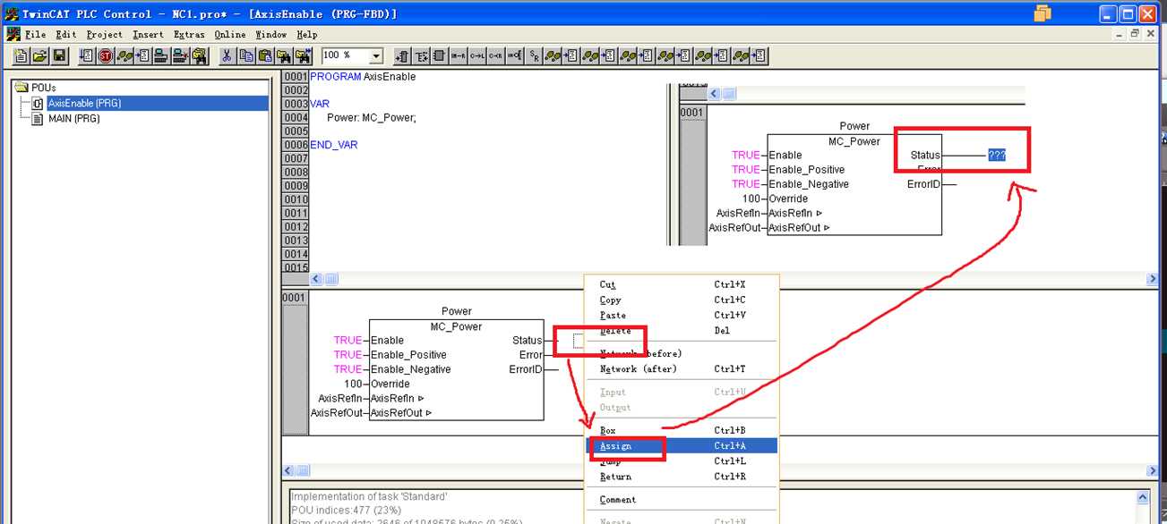This screenshot has width=1167, height=524.
Task: Click the FBD Box toolbar icon
Action: [x=440, y=56]
